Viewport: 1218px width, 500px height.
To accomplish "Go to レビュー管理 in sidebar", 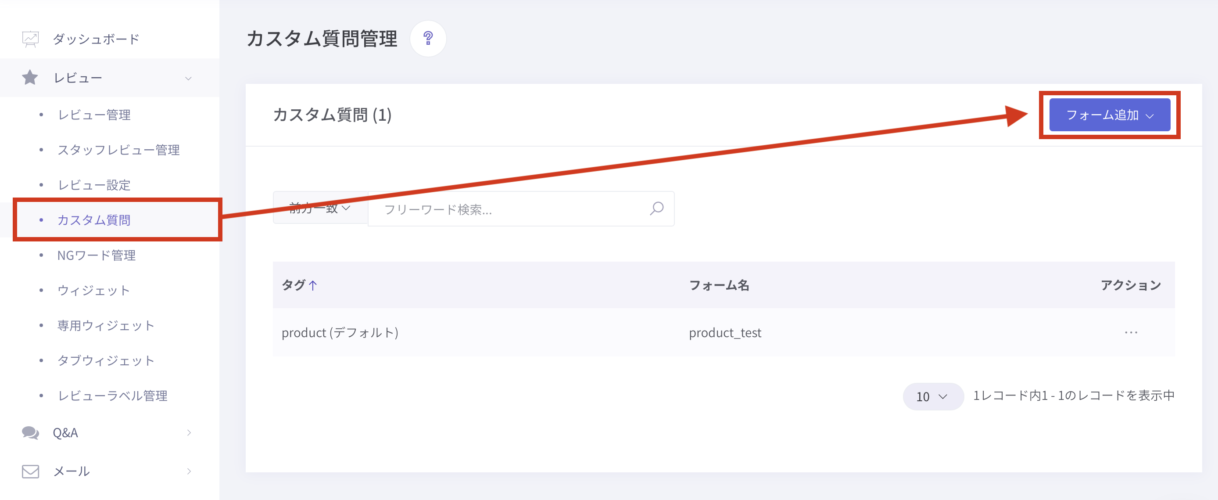I will click(94, 115).
